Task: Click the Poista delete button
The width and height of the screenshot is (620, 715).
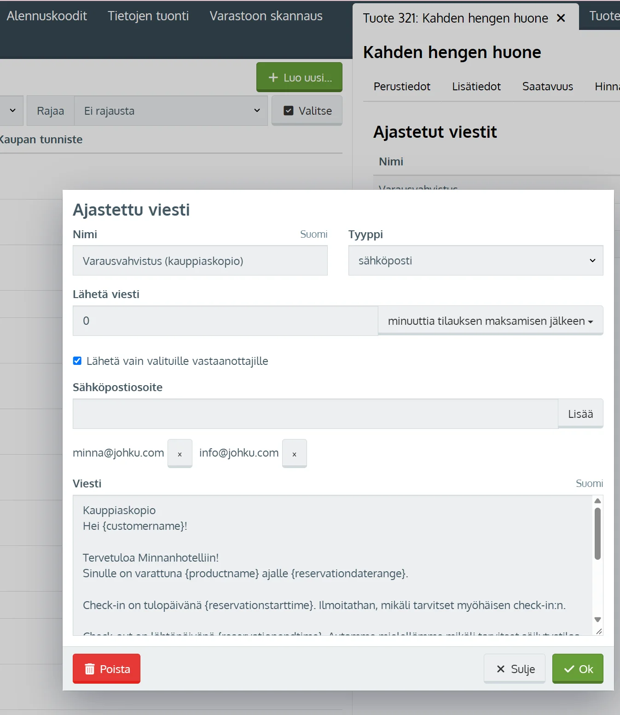Action: (x=106, y=668)
